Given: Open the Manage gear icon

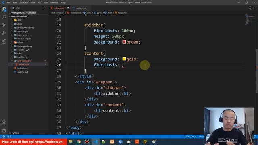Looking at the screenshot, I should (x=4, y=130).
